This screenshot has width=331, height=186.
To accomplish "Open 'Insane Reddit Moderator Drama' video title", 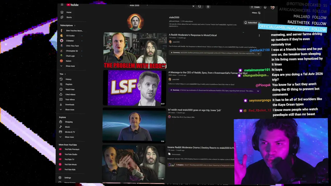I will click(x=200, y=148).
